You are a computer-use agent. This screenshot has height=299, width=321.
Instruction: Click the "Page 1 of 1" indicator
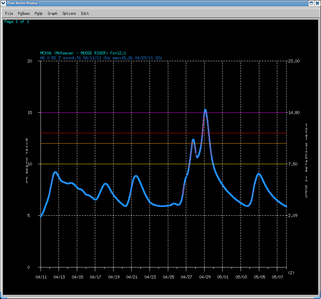[x=17, y=22]
